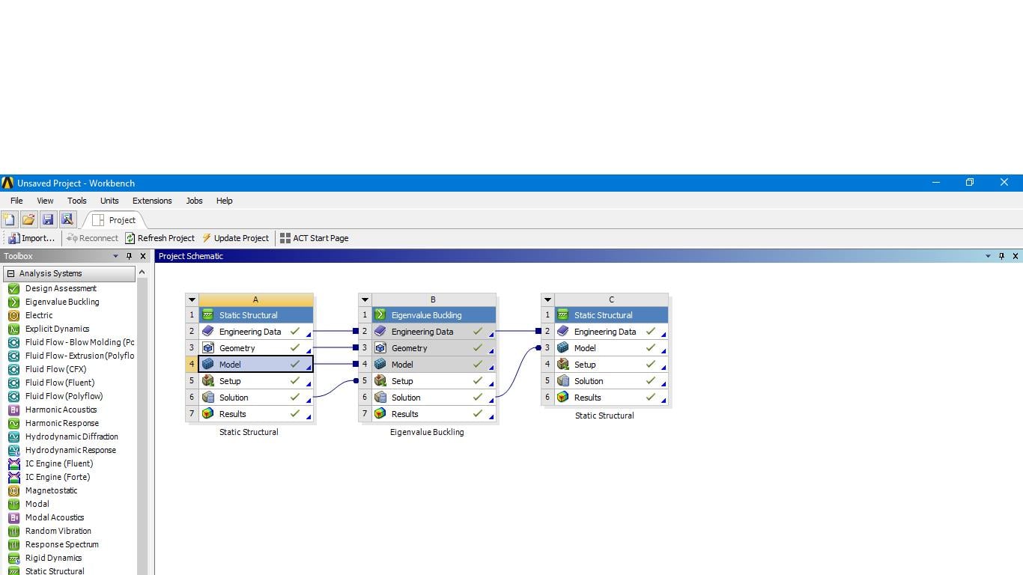The width and height of the screenshot is (1023, 575).
Task: Pin the Toolbox panel
Action: point(129,256)
